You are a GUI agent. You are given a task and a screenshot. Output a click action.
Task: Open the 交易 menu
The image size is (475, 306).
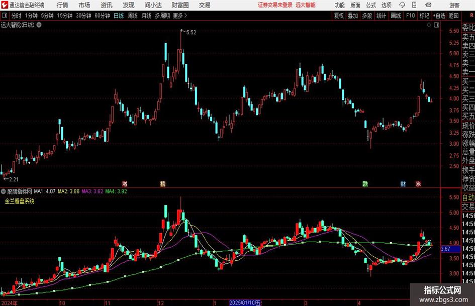205,5
